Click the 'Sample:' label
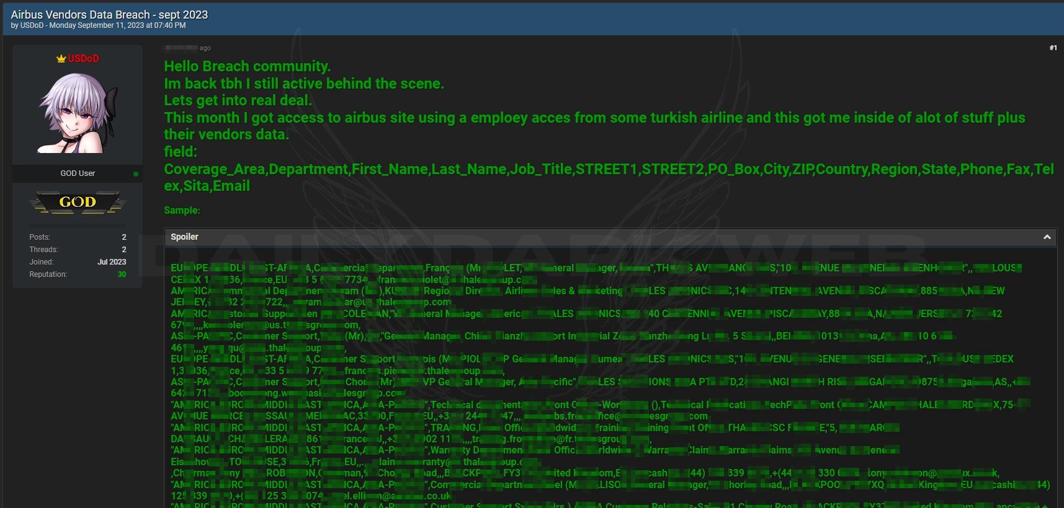Screen dimensions: 1064x508 coord(182,211)
